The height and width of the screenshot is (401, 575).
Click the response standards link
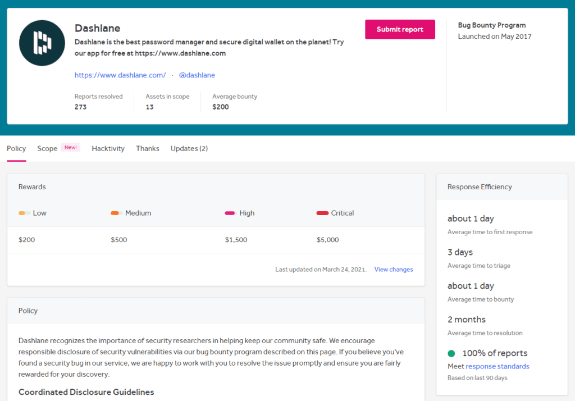click(499, 366)
